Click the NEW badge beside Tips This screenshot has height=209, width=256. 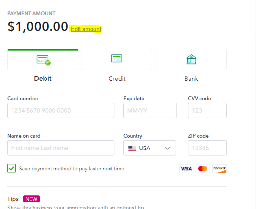tap(31, 199)
